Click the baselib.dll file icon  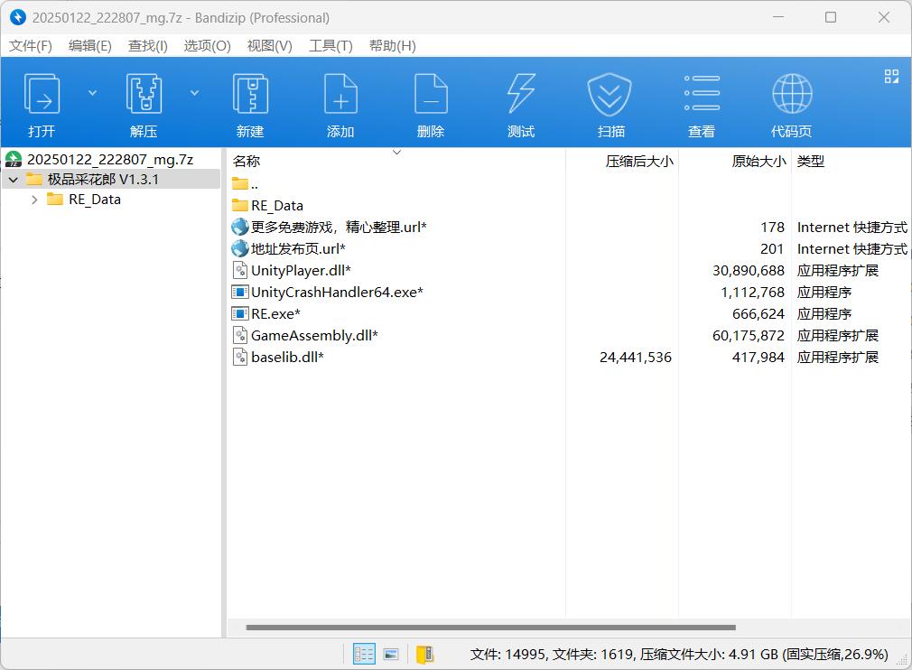tap(239, 357)
